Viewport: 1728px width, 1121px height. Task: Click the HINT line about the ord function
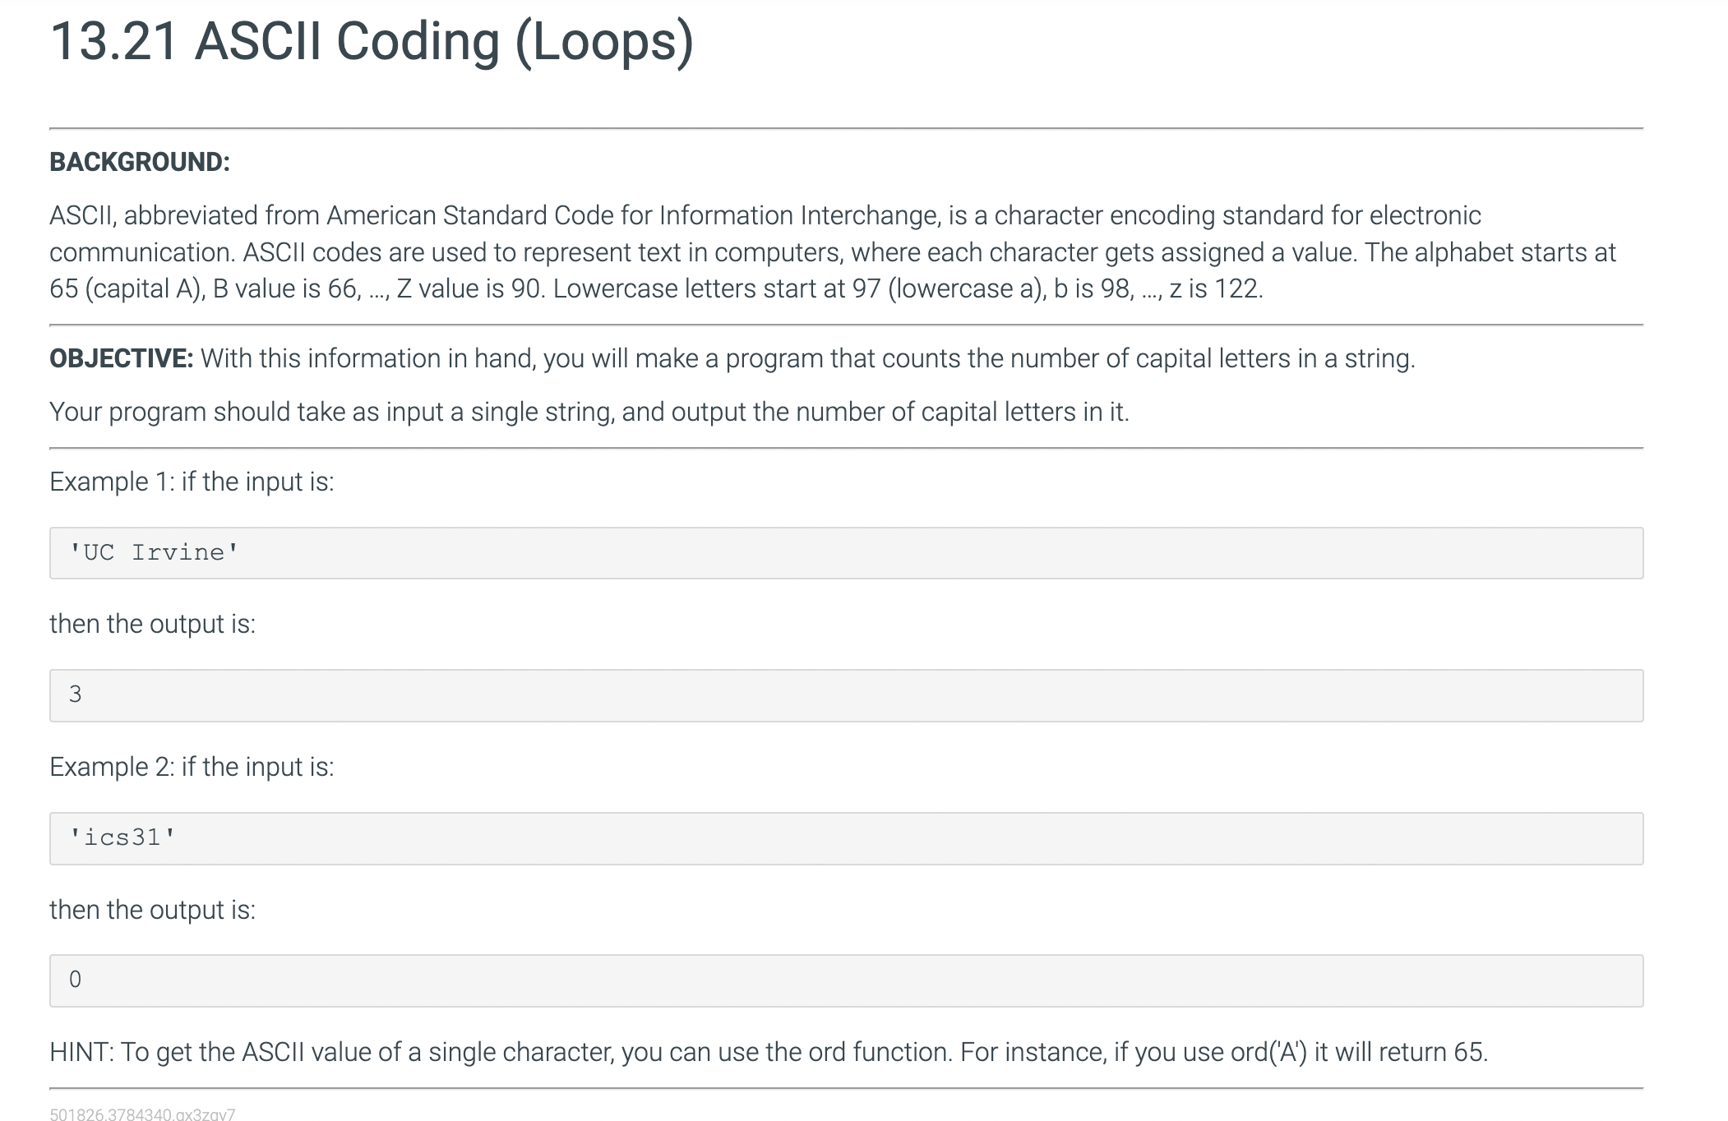(769, 1052)
